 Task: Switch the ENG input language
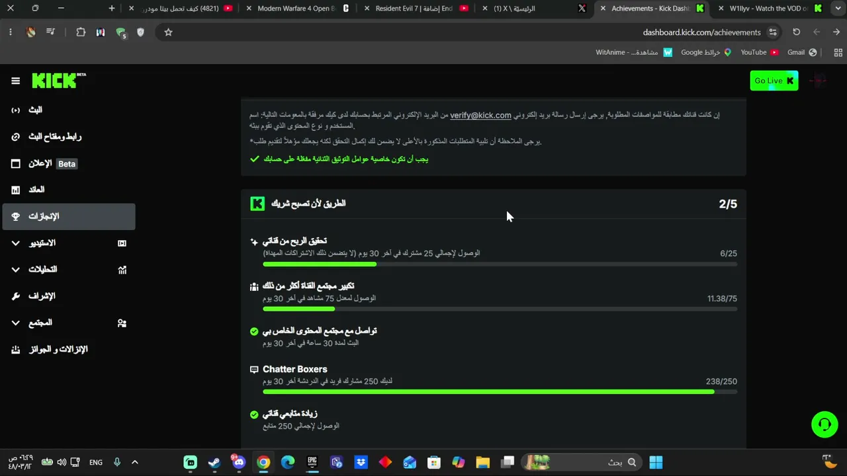point(96,462)
